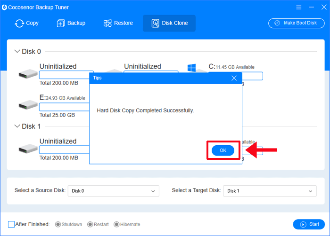Select the E: drive icon

pos(28,105)
